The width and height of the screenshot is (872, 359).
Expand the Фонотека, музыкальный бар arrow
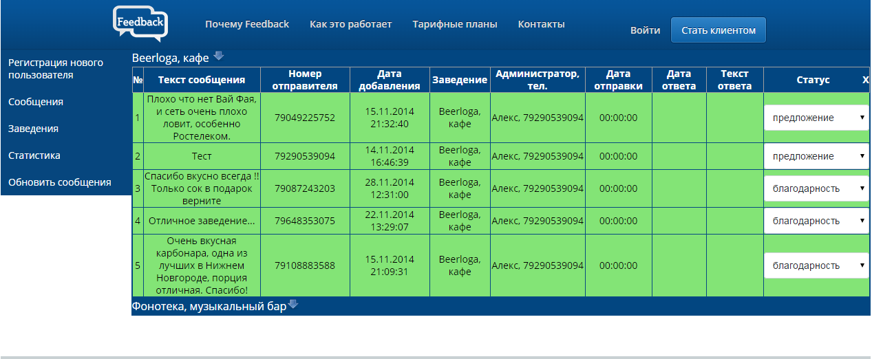point(293,305)
